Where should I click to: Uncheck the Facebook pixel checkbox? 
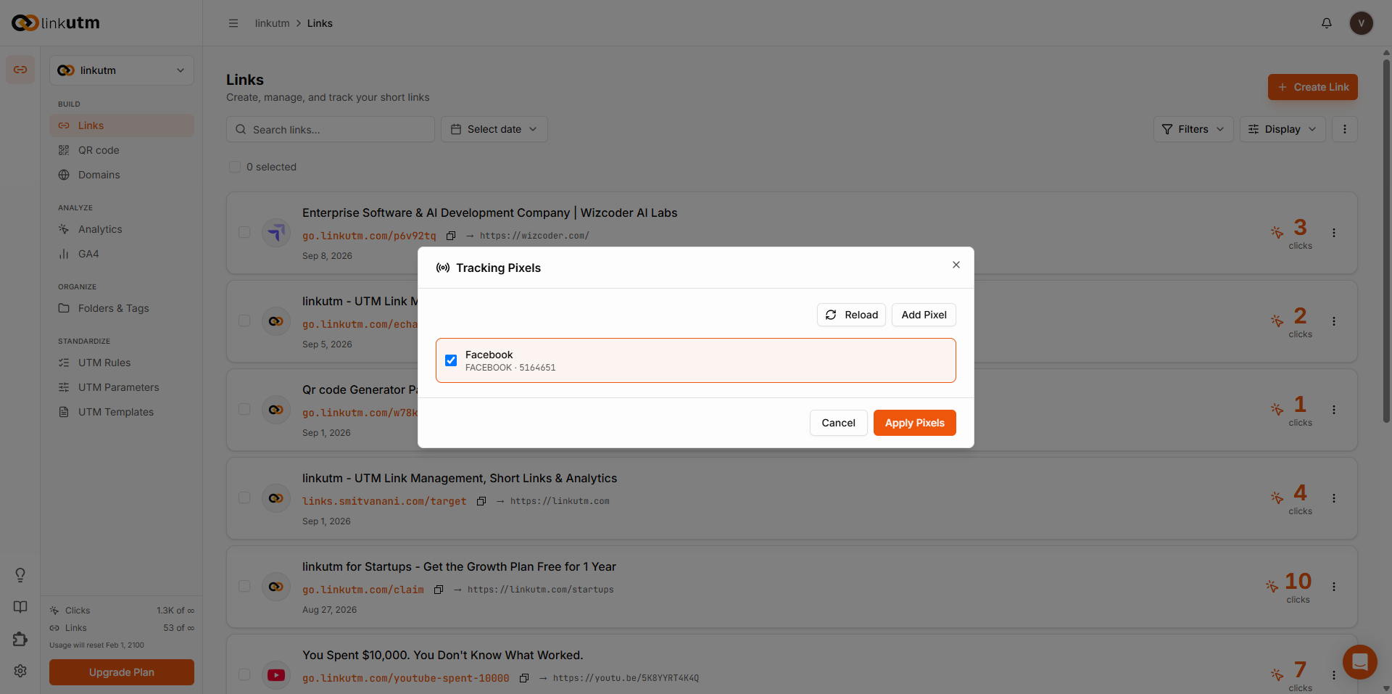[451, 360]
